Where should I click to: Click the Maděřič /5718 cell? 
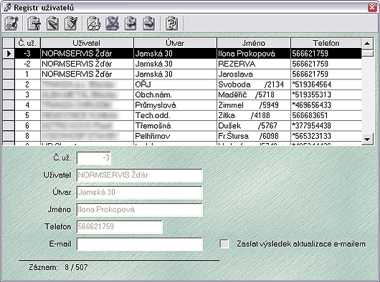254,94
